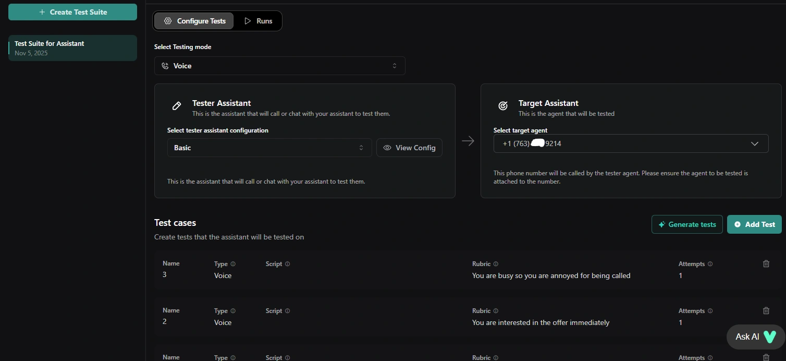Click the Create Test Suite button
This screenshot has width=786, height=361.
[x=72, y=12]
